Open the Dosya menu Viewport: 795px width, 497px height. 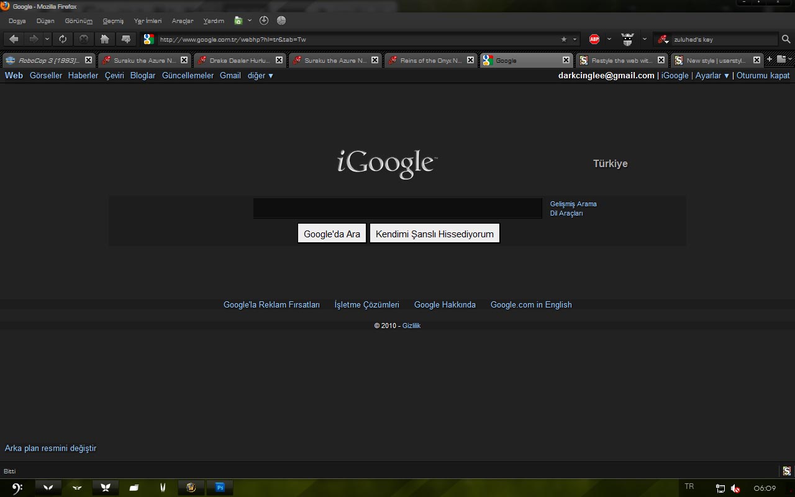coord(17,21)
